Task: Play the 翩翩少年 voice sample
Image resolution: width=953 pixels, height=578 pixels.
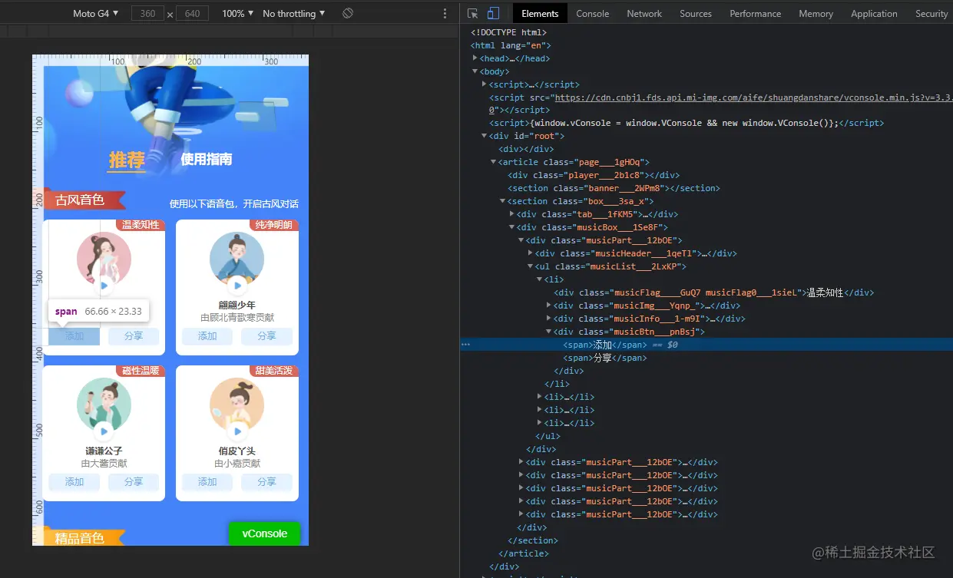Action: (x=237, y=286)
